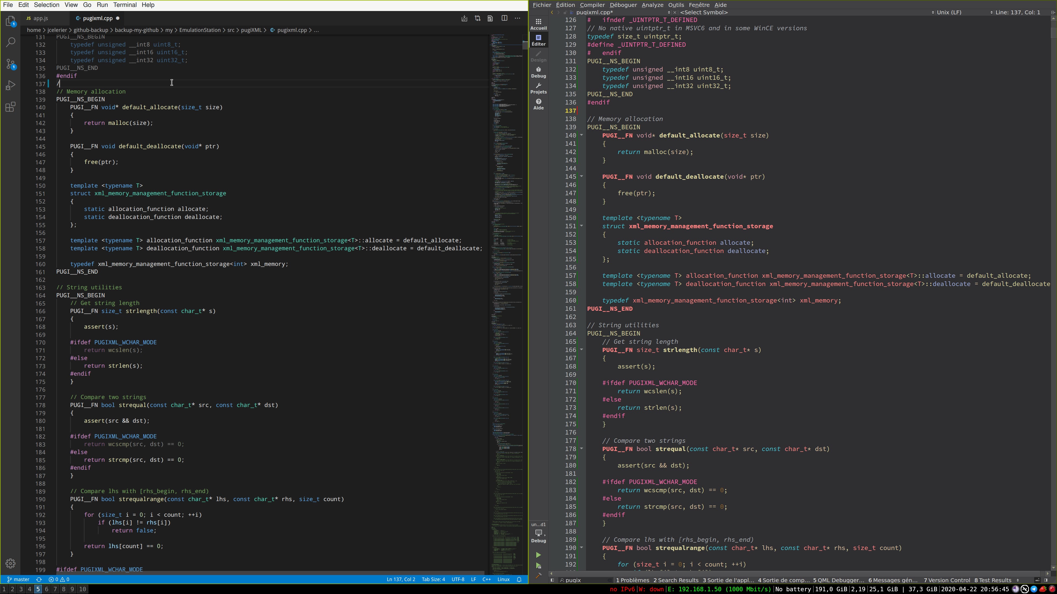This screenshot has height=594, width=1057.
Task: Open the VS Code Explorer view
Action: tap(11, 21)
